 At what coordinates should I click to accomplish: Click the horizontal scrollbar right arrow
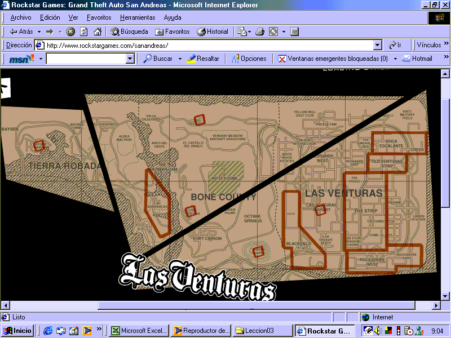[x=435, y=305]
